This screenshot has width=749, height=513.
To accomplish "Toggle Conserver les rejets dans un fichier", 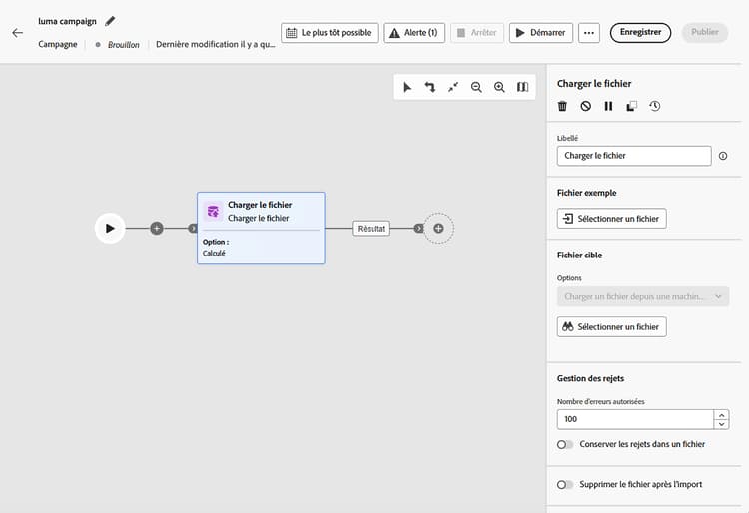I will point(565,444).
